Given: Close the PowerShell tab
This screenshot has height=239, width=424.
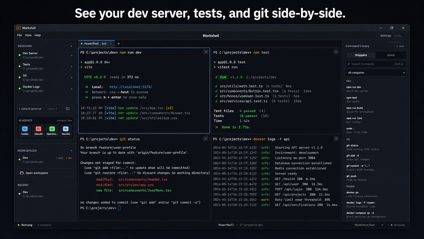Looking at the screenshot, I should 111,44.
